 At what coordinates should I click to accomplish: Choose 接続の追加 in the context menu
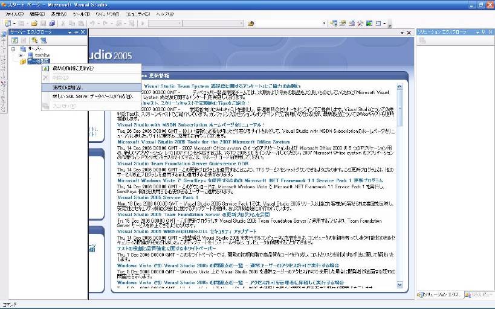click(x=91, y=88)
